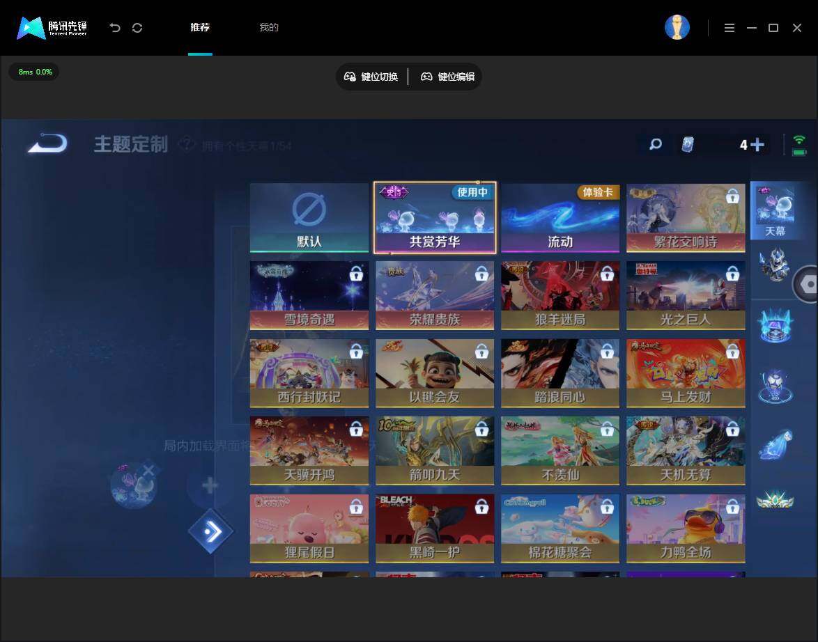Click the lock icon on 黑崎一护
Image resolution: width=818 pixels, height=642 pixels.
tap(481, 506)
